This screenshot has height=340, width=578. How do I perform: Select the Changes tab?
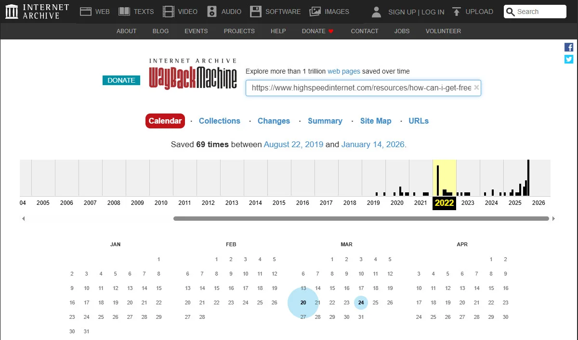(274, 121)
